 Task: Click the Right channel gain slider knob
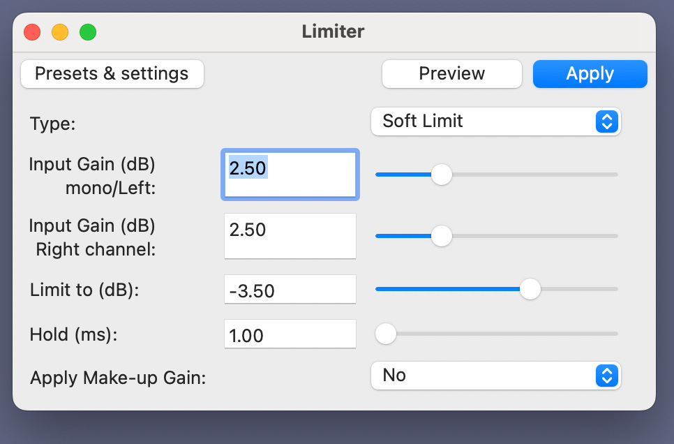coord(442,236)
